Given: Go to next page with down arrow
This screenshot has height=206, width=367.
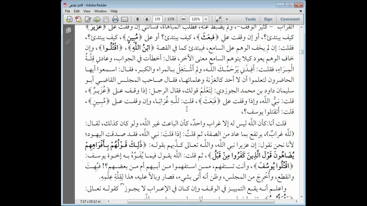Looking at the screenshot, I should 147,19.
